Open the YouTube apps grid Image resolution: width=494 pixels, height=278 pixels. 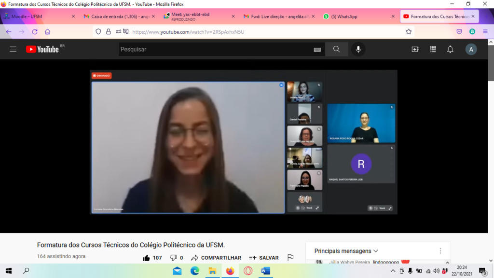pyautogui.click(x=433, y=49)
